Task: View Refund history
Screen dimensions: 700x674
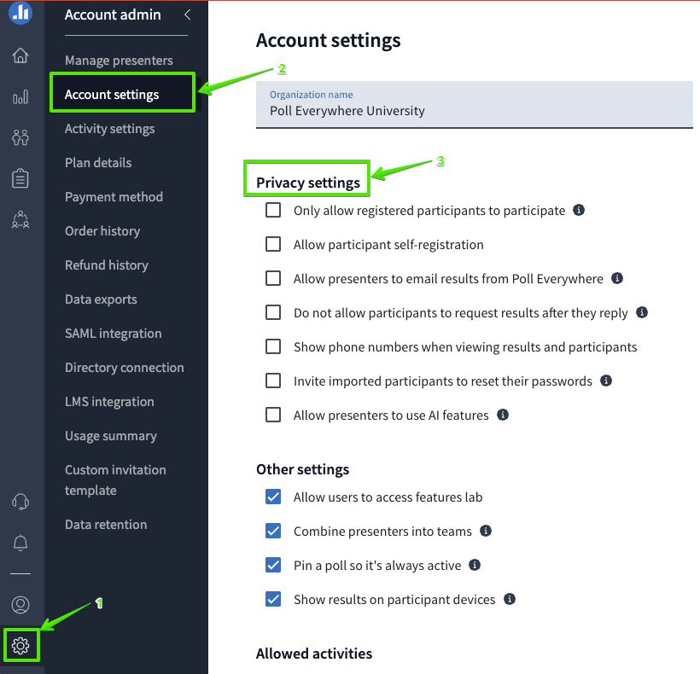Action: point(106,265)
